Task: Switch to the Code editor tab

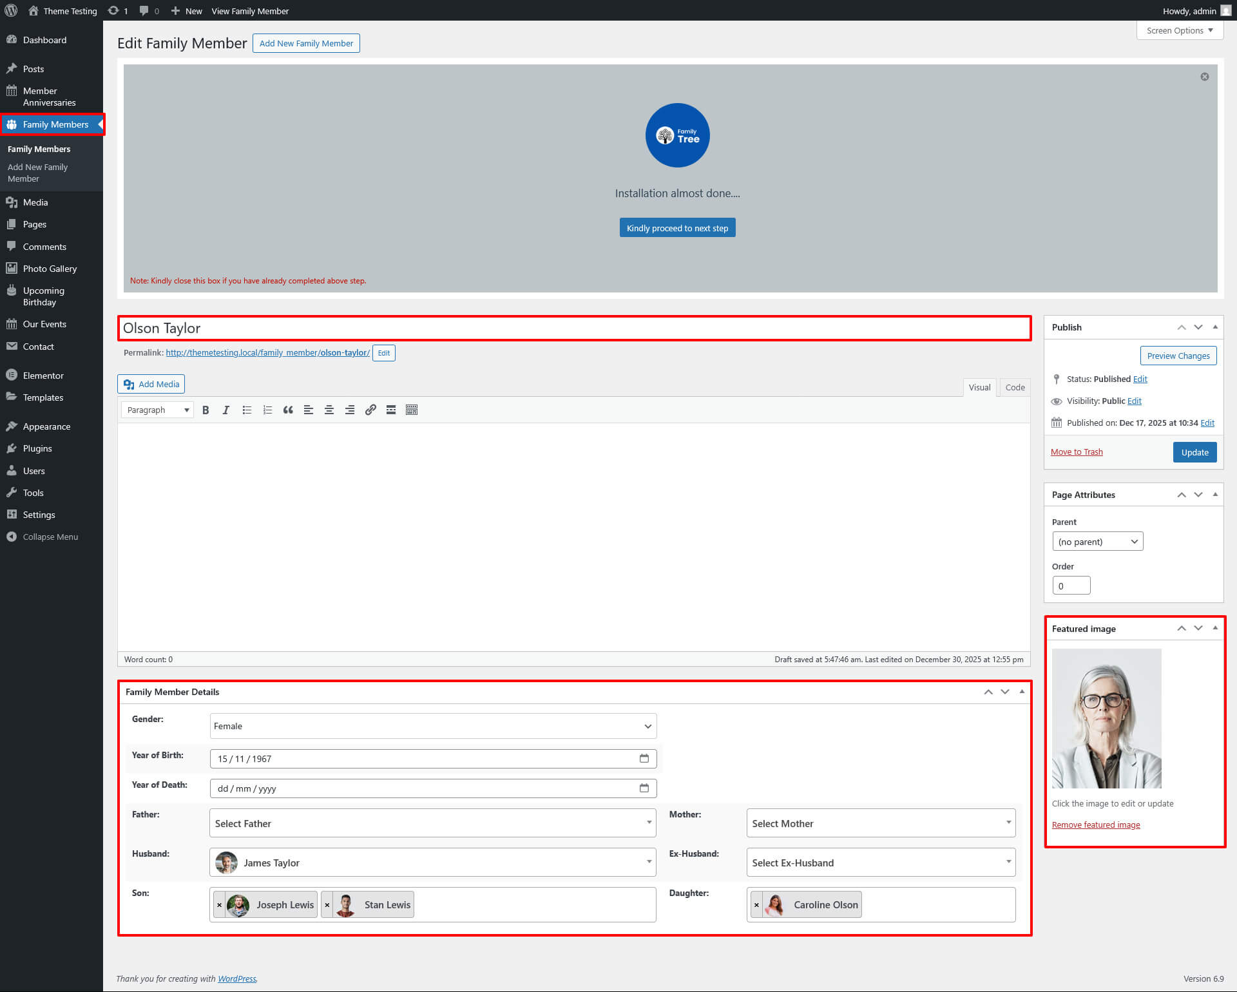Action: [1015, 387]
